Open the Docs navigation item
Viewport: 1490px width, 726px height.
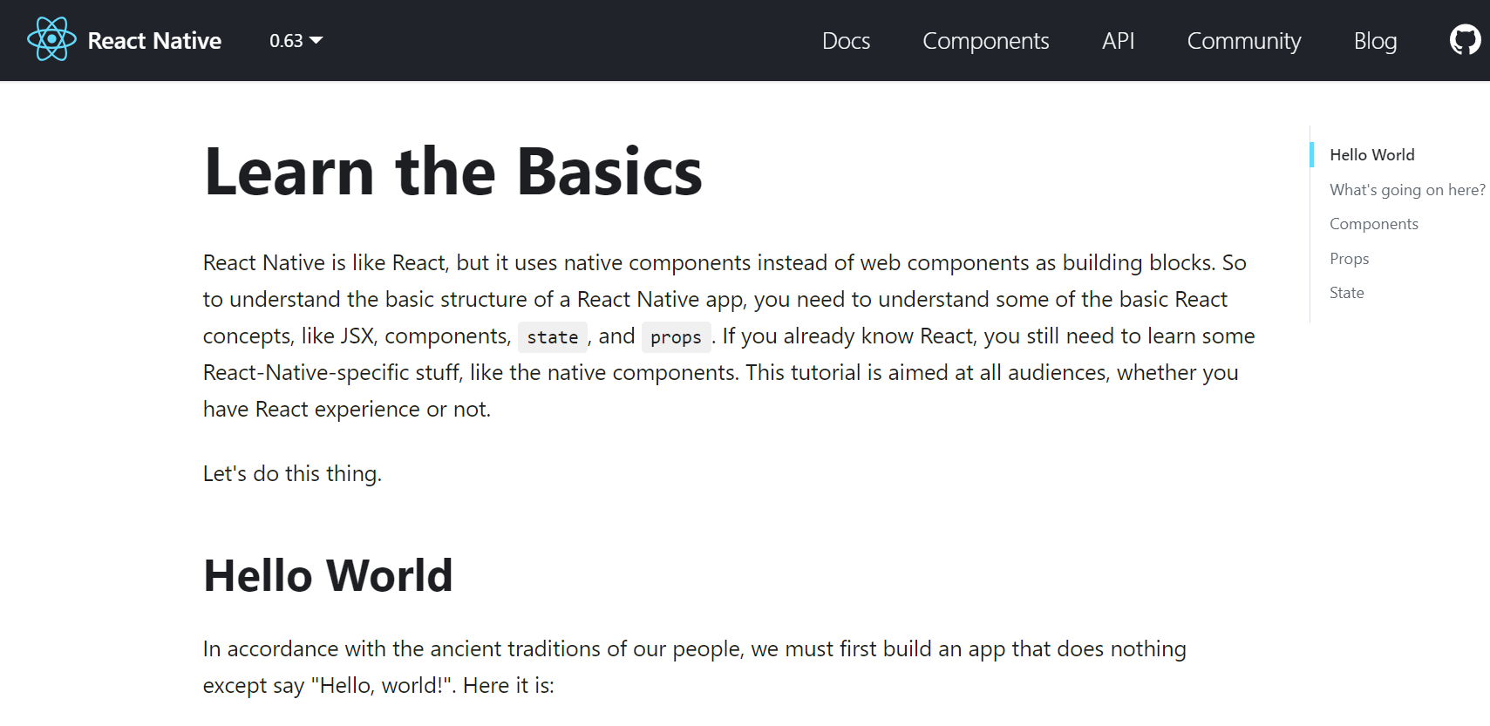846,41
